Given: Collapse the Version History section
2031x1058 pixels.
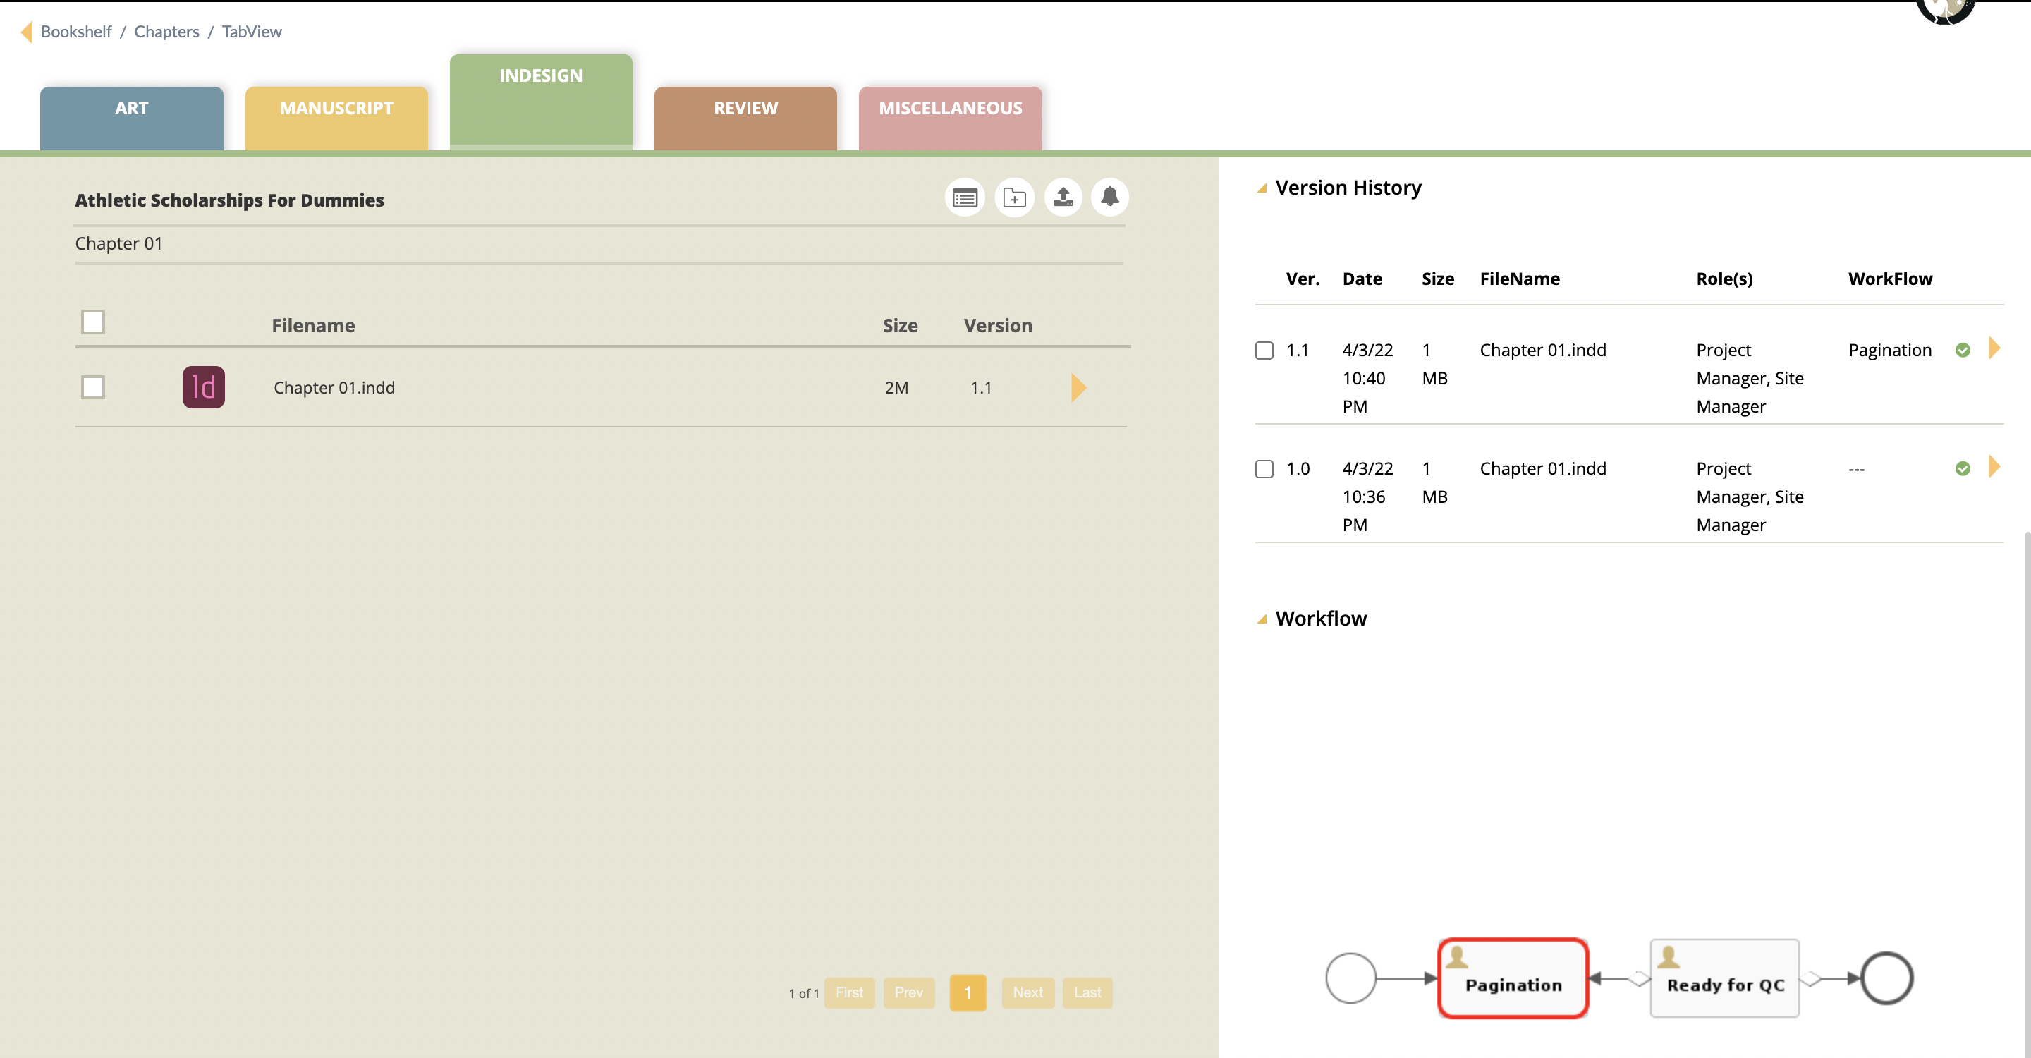Looking at the screenshot, I should click(x=1262, y=188).
